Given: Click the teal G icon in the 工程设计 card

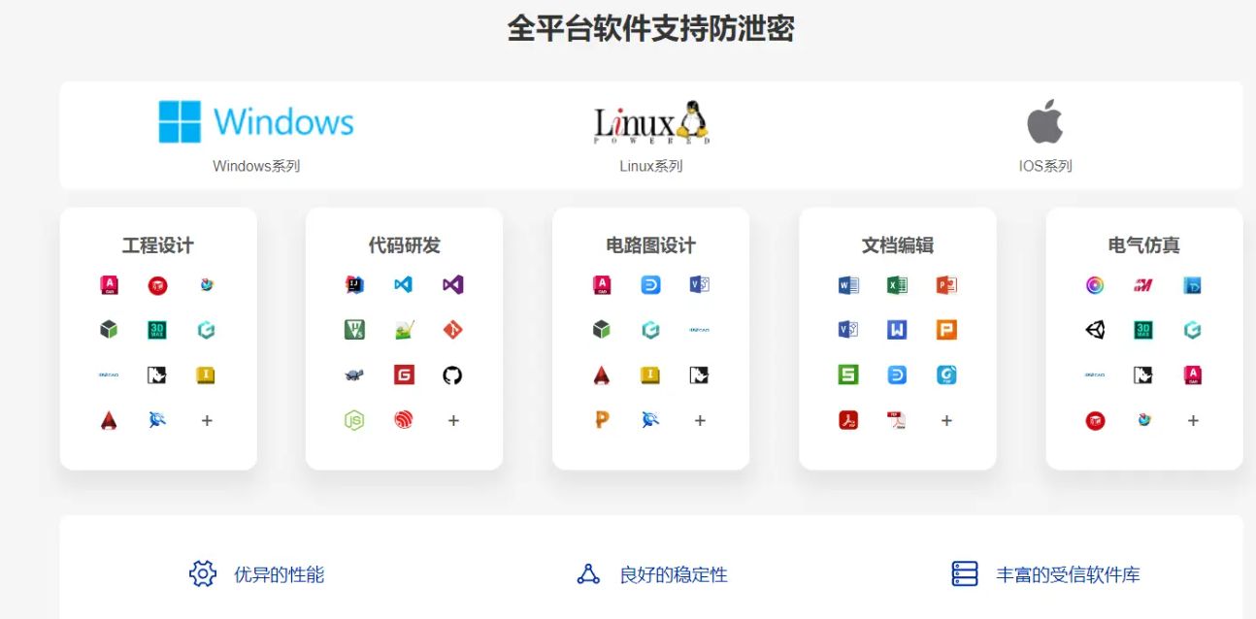Looking at the screenshot, I should pos(206,330).
